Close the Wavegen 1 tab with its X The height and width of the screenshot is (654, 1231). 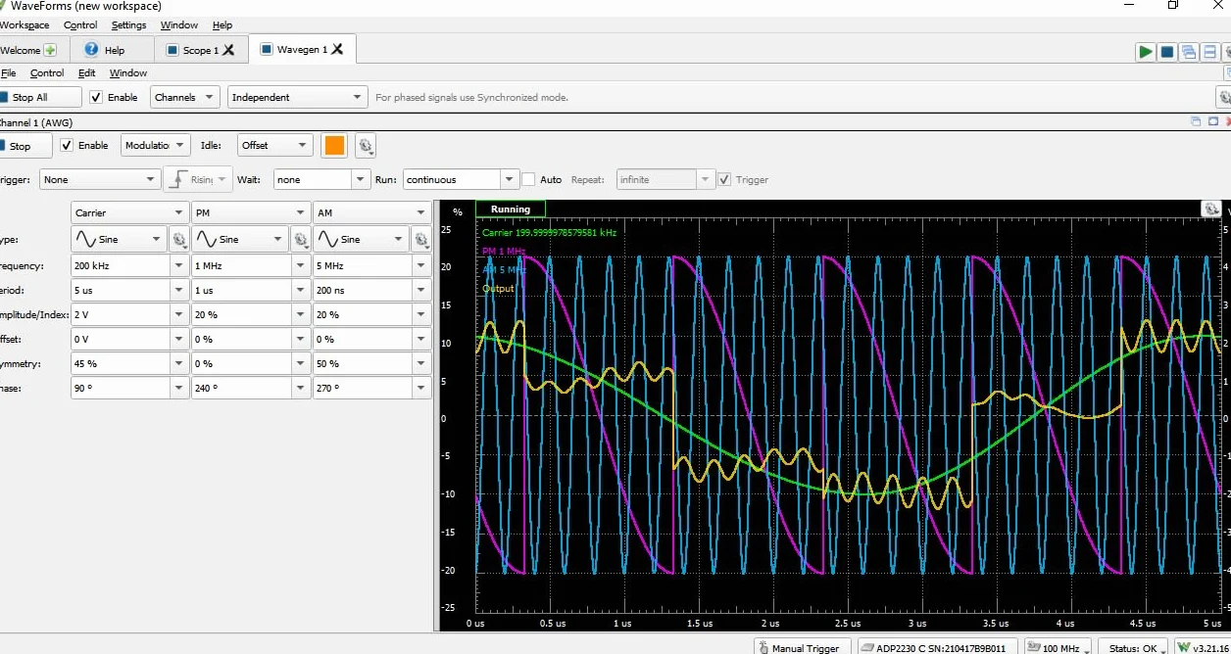(x=337, y=49)
